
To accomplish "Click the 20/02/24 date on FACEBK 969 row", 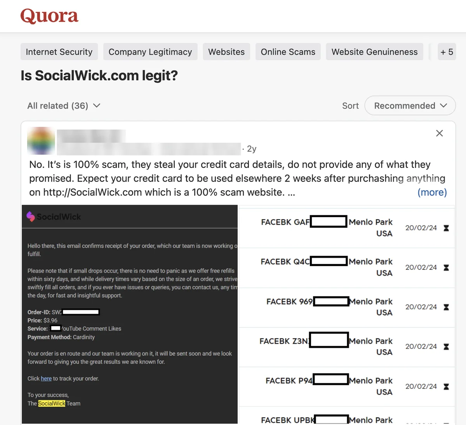I will click(421, 307).
